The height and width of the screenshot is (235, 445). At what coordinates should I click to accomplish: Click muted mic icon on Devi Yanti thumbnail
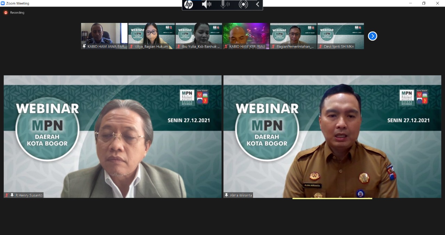coord(321,47)
